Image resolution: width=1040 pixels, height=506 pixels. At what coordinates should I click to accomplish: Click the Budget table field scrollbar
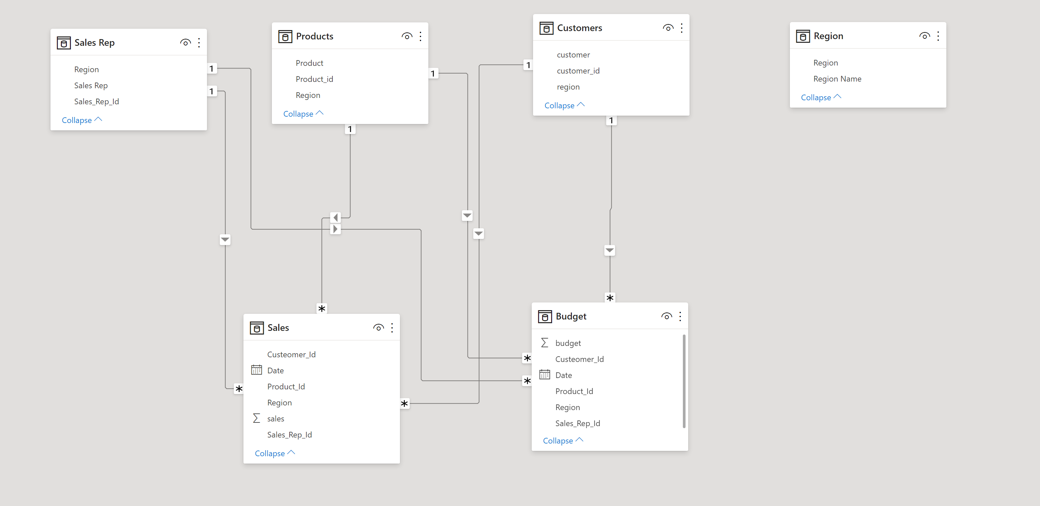coord(684,381)
